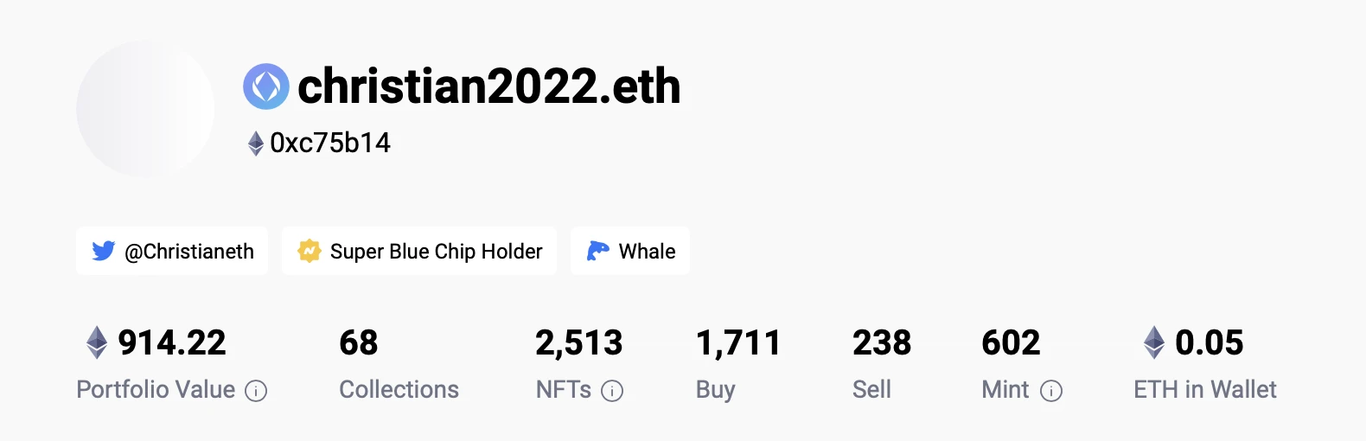Image resolution: width=1366 pixels, height=441 pixels.
Task: Click the Ethereum icon beside 914.22
Action: [x=97, y=342]
